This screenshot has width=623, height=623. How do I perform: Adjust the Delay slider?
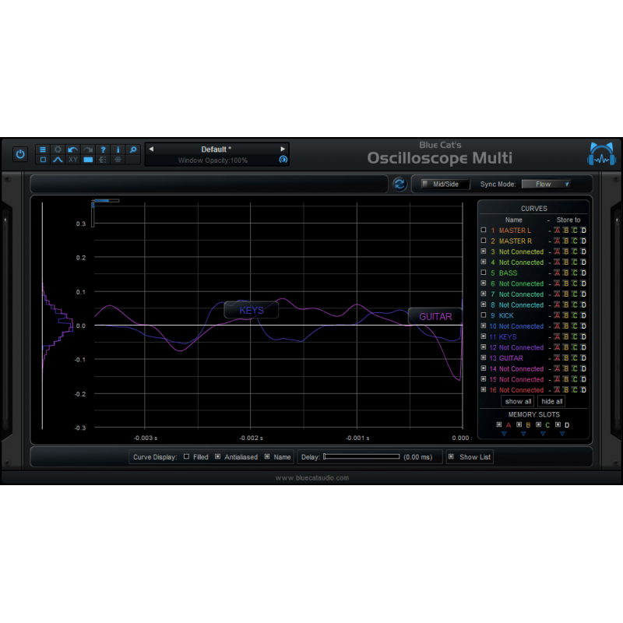coord(360,456)
